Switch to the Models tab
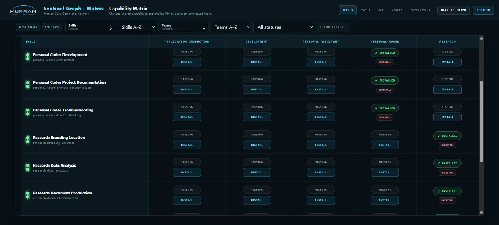This screenshot has width=499, height=225. click(x=397, y=10)
